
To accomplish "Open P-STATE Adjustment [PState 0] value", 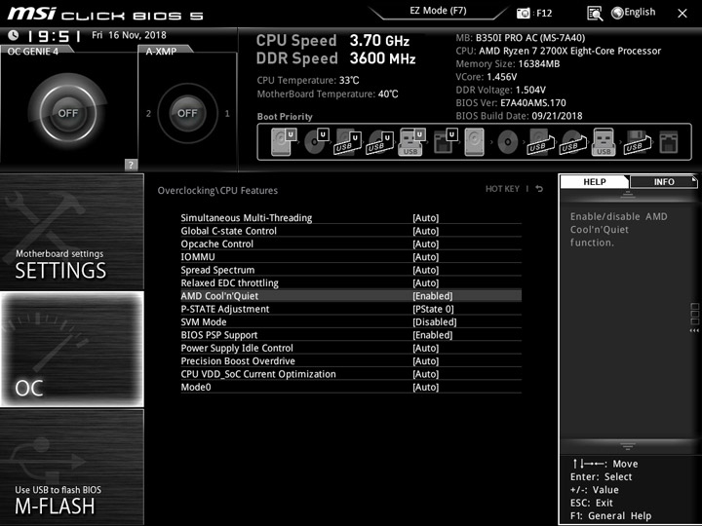I will point(433,309).
